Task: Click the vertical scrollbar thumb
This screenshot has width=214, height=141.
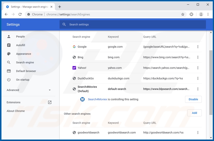Action: pos(211,83)
